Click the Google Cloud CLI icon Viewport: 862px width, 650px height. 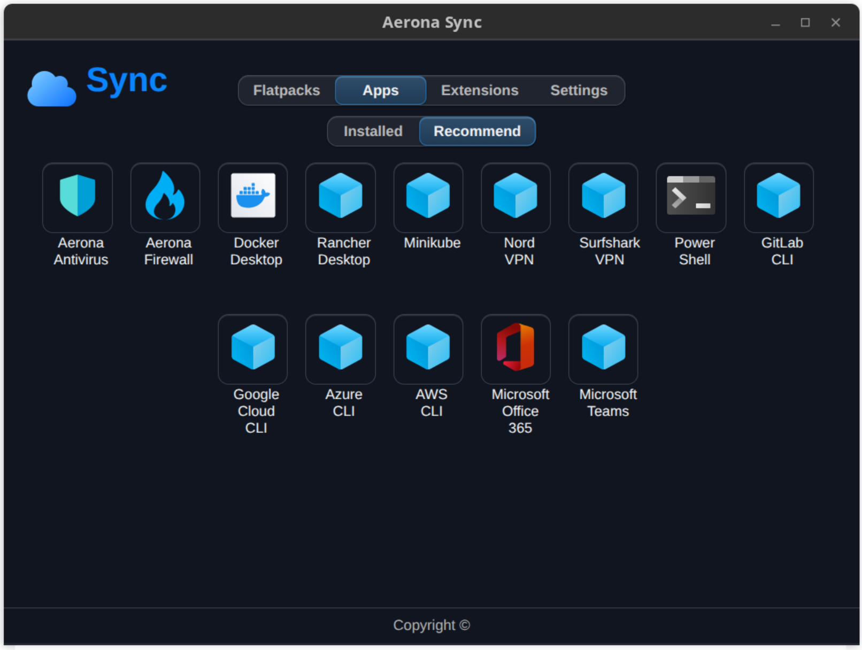[253, 349]
